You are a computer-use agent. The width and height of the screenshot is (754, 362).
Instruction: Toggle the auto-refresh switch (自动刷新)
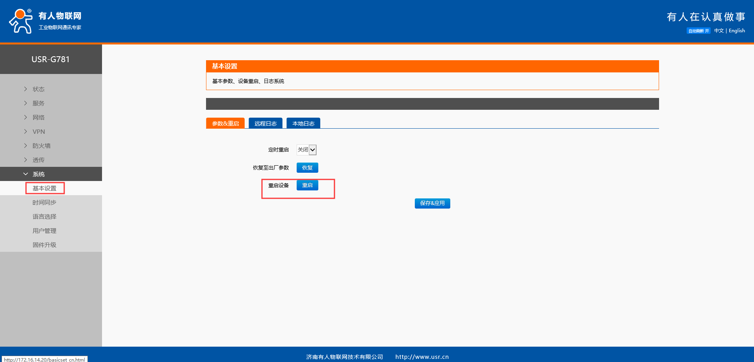point(698,31)
